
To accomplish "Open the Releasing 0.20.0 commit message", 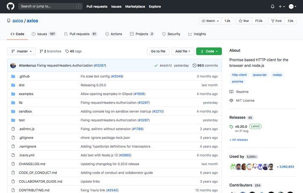I will pos(93,85).
